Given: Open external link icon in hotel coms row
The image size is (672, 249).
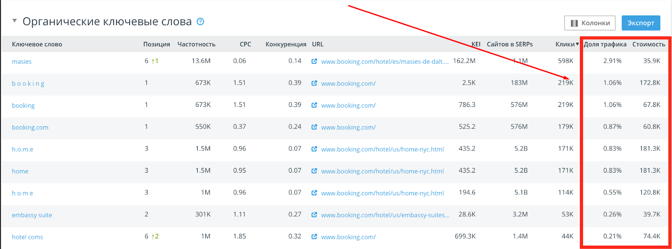Looking at the screenshot, I should (x=314, y=236).
